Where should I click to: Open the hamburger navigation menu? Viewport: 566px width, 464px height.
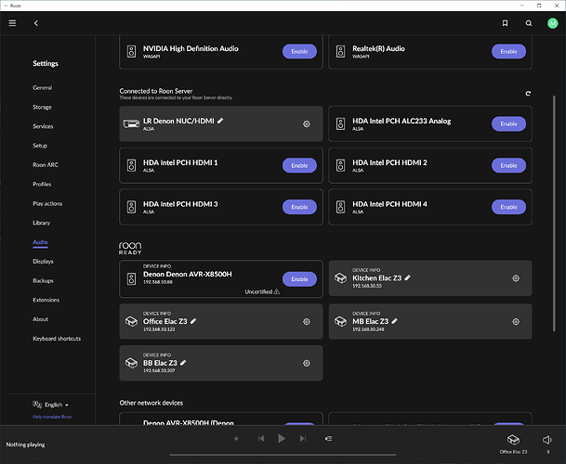pos(12,23)
